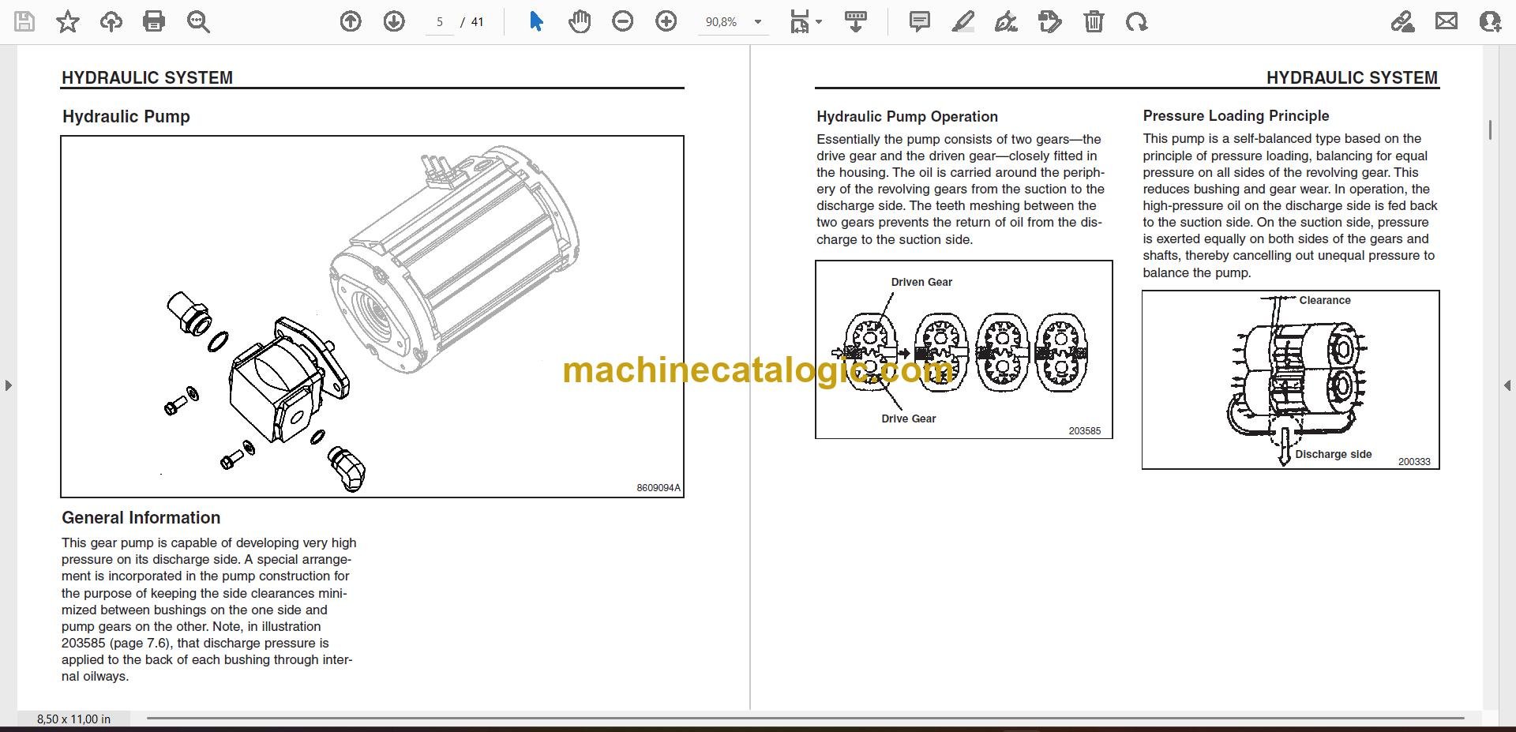Add a sticky note comment

click(x=920, y=21)
